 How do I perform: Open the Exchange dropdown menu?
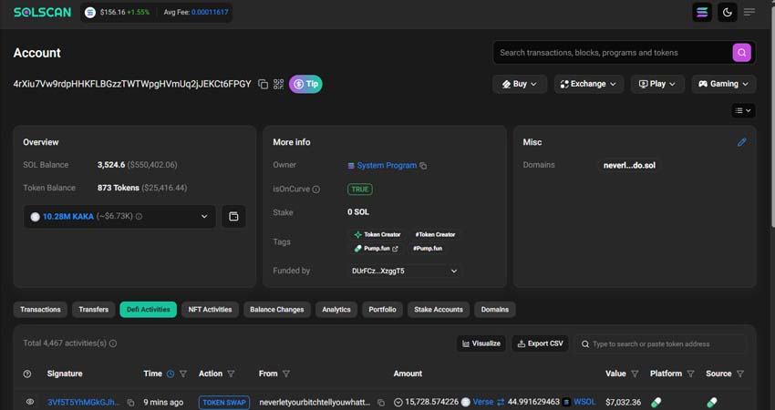tap(588, 84)
